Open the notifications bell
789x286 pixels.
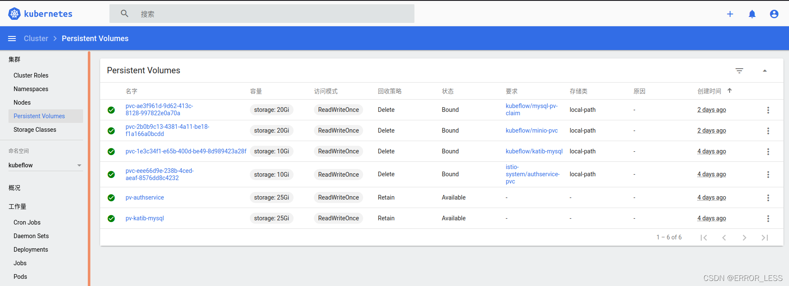click(752, 14)
